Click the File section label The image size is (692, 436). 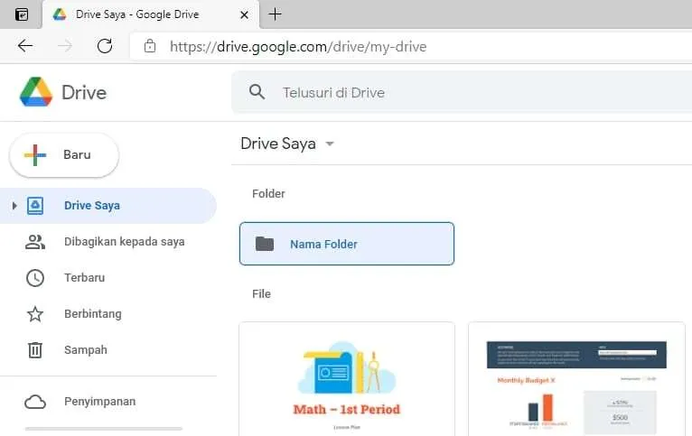(261, 293)
